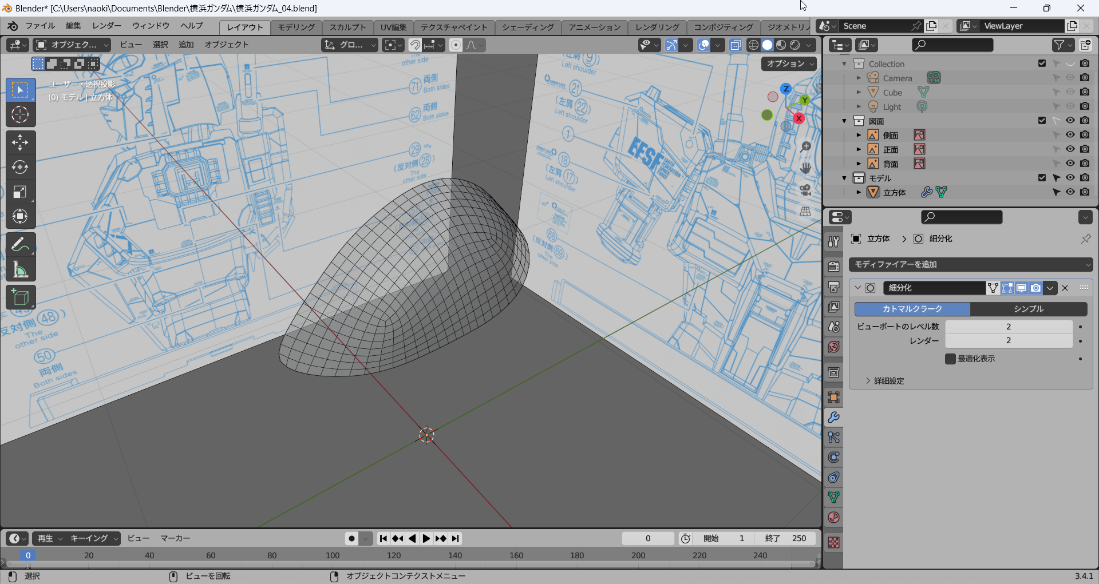Pick the Annotate pencil tool
This screenshot has width=1099, height=584.
(20, 245)
